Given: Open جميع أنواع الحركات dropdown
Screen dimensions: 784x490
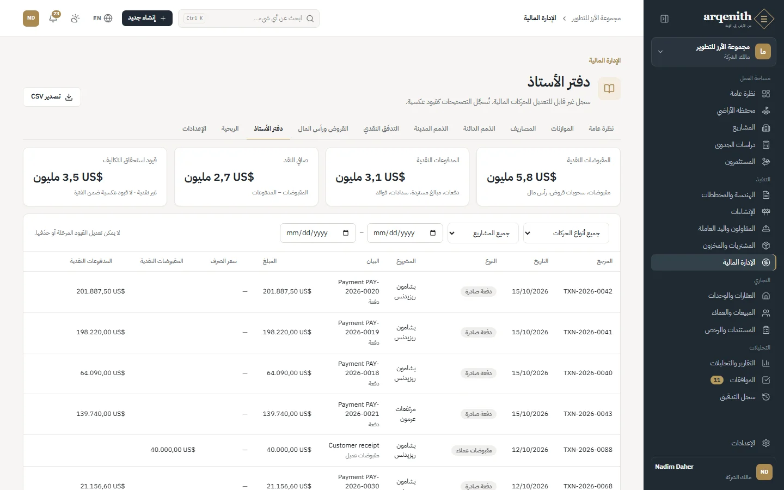Looking at the screenshot, I should (x=566, y=233).
